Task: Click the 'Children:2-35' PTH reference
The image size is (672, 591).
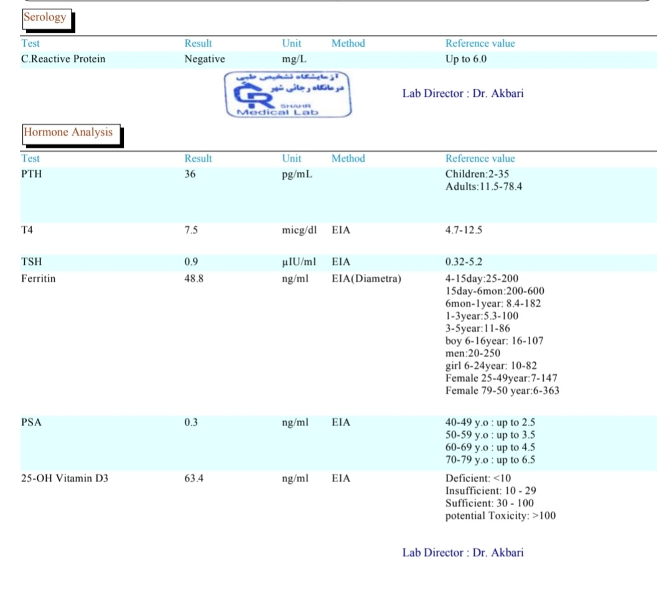Action: pos(477,174)
